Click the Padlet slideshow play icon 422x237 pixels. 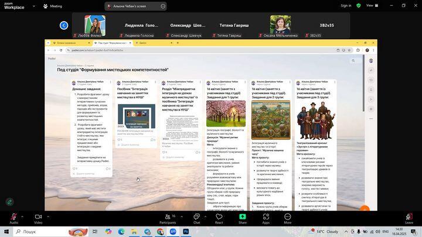[x=371, y=99]
